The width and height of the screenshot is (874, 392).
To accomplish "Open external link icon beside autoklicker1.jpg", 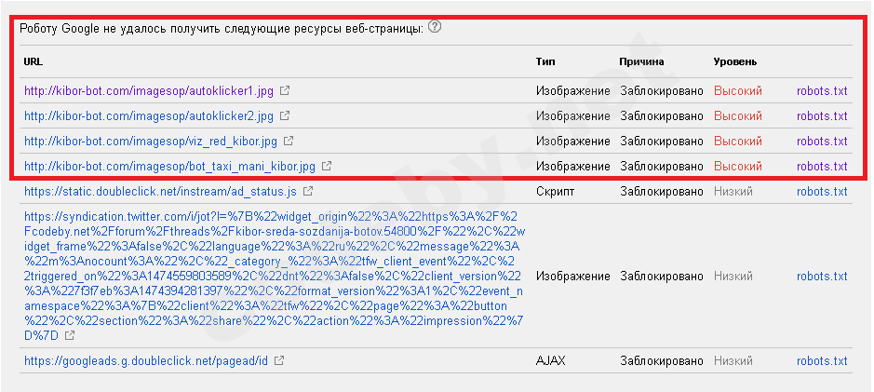I will pyautogui.click(x=285, y=91).
